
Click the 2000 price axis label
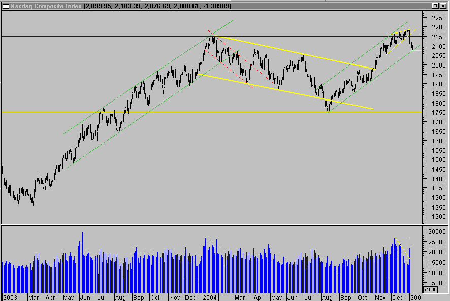click(438, 65)
